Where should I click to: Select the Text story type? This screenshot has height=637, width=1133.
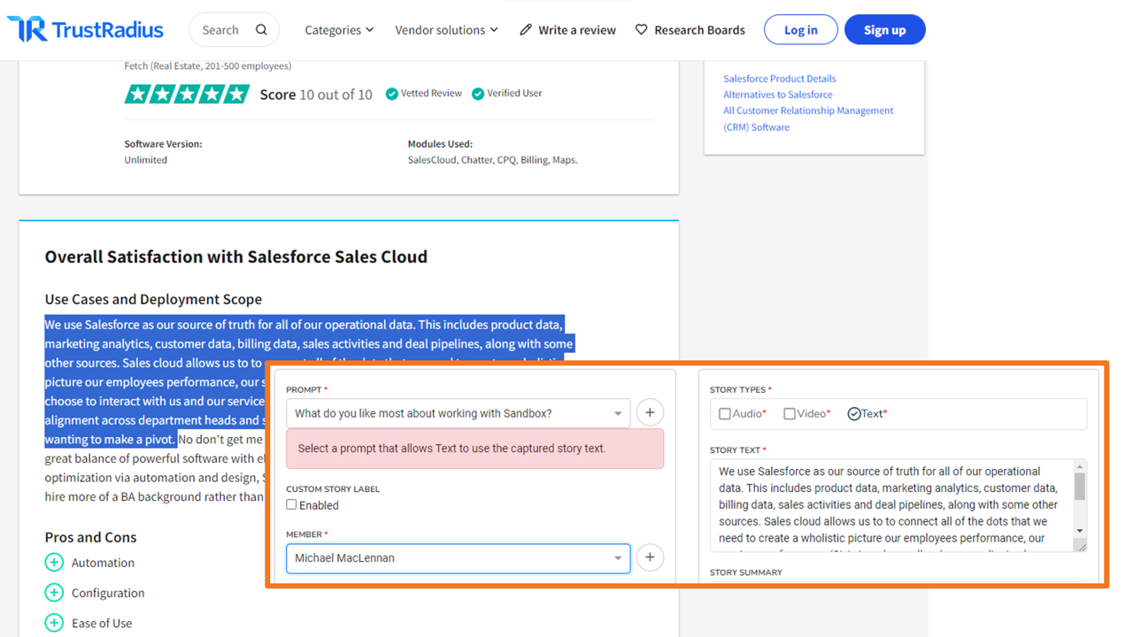pyautogui.click(x=854, y=414)
